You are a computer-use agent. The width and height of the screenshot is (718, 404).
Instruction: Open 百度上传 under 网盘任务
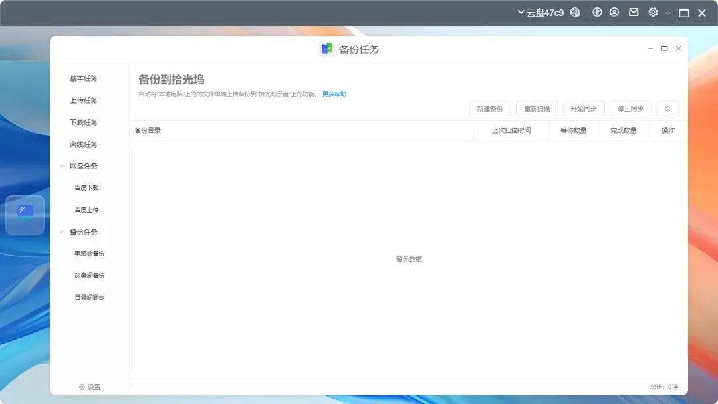(x=86, y=209)
